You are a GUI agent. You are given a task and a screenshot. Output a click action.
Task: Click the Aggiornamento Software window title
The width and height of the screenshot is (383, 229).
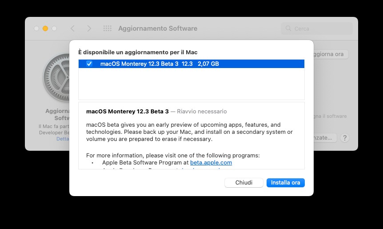pyautogui.click(x=158, y=28)
